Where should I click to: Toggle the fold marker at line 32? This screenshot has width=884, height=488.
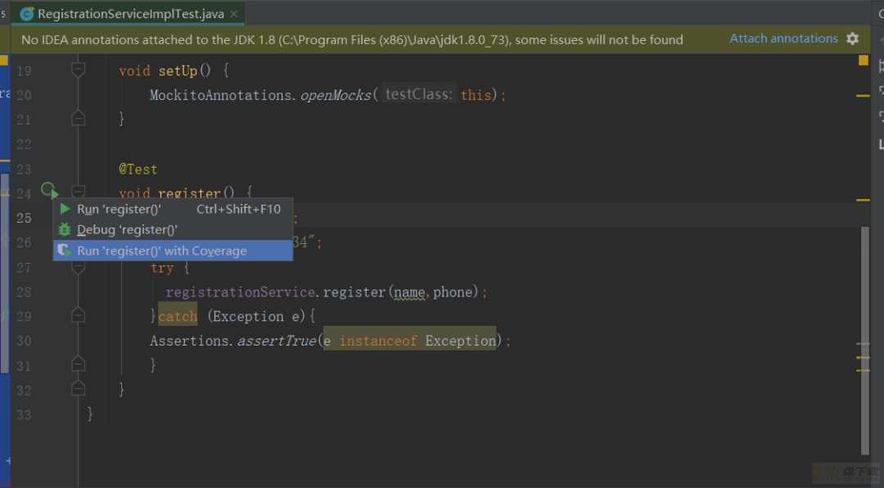79,388
